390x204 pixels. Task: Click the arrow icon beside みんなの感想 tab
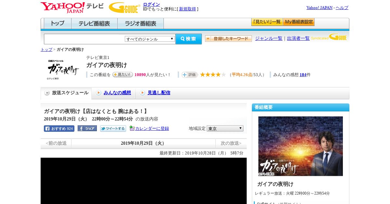coord(98,93)
